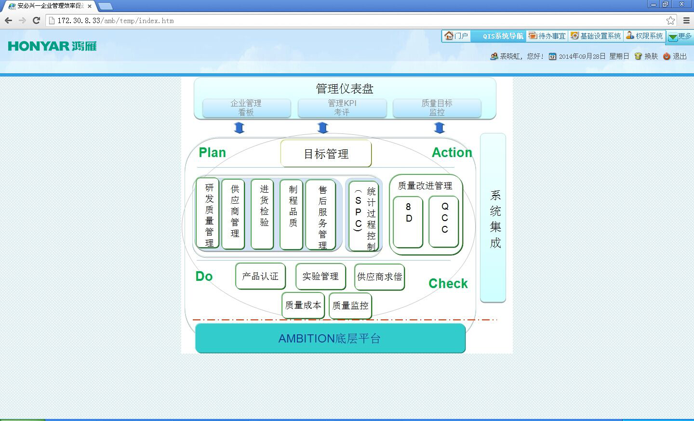This screenshot has width=694, height=421.
Task: Reload the page with refresh icon
Action: [x=36, y=20]
